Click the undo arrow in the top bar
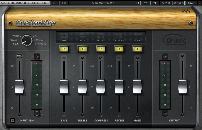 point(54,3)
